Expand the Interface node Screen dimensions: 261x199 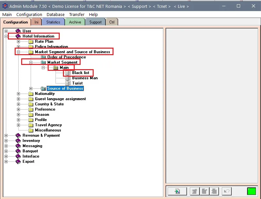pyautogui.click(x=6, y=156)
